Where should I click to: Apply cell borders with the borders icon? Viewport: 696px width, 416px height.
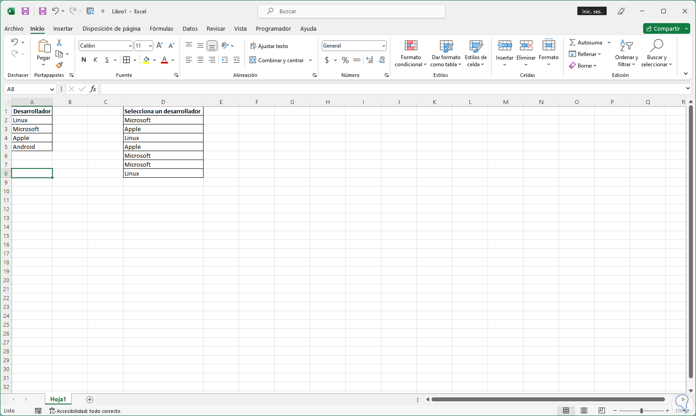(127, 60)
